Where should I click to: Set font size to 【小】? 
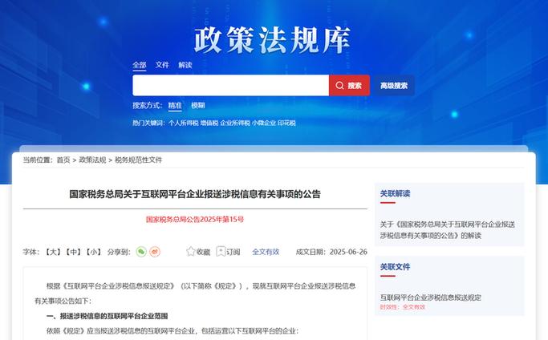[x=94, y=252]
